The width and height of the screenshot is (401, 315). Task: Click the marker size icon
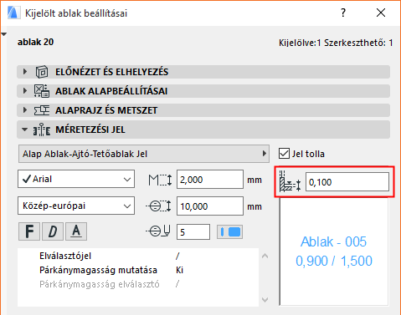pos(158,206)
